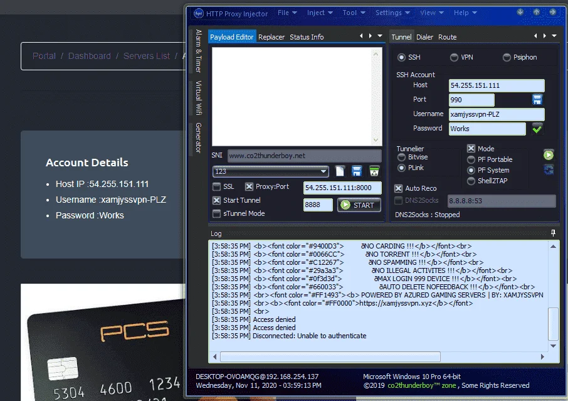Screen dimensions: 568x401
Task: Toggle the Proxy:Port checkbox
Action: tap(249, 187)
